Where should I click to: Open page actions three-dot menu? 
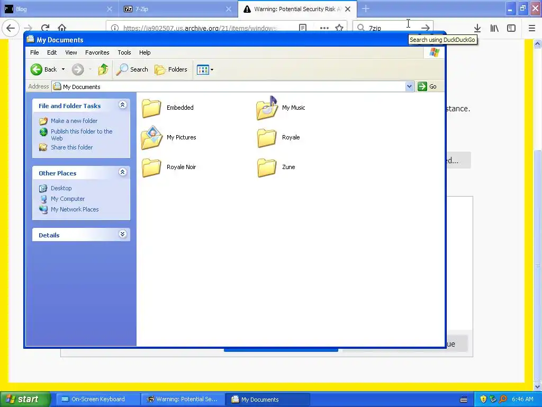click(324, 28)
